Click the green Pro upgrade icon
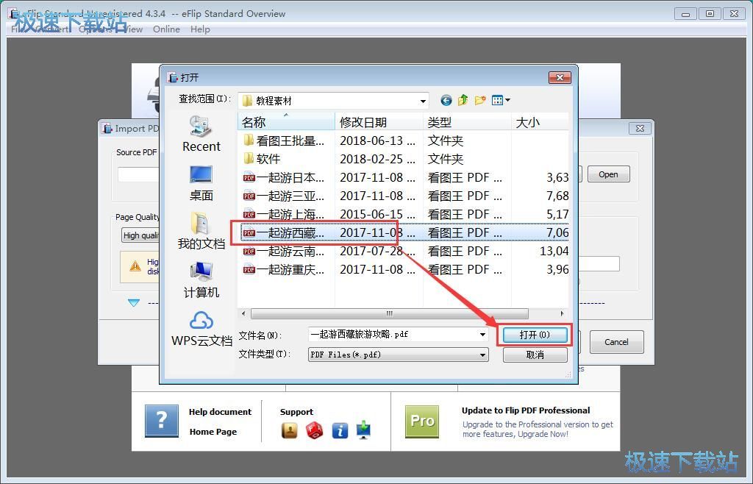Viewport: 753px width, 484px height. point(422,421)
